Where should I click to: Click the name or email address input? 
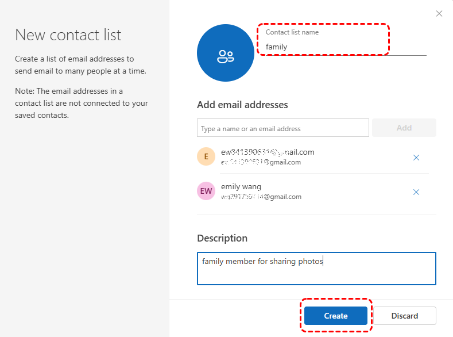click(x=282, y=128)
